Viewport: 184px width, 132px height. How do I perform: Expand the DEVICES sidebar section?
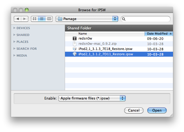click(x=15, y=28)
